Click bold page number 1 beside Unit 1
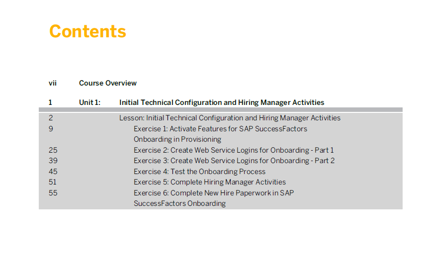Screen dimensions: 422x273 point(50,102)
